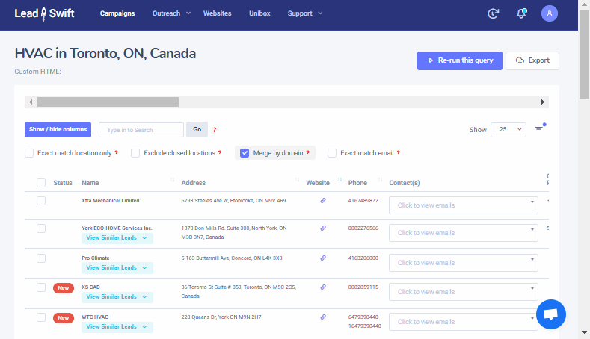Click horizontal scrollbar left arrow
Viewport: 590px width, 339px height.
[31, 102]
